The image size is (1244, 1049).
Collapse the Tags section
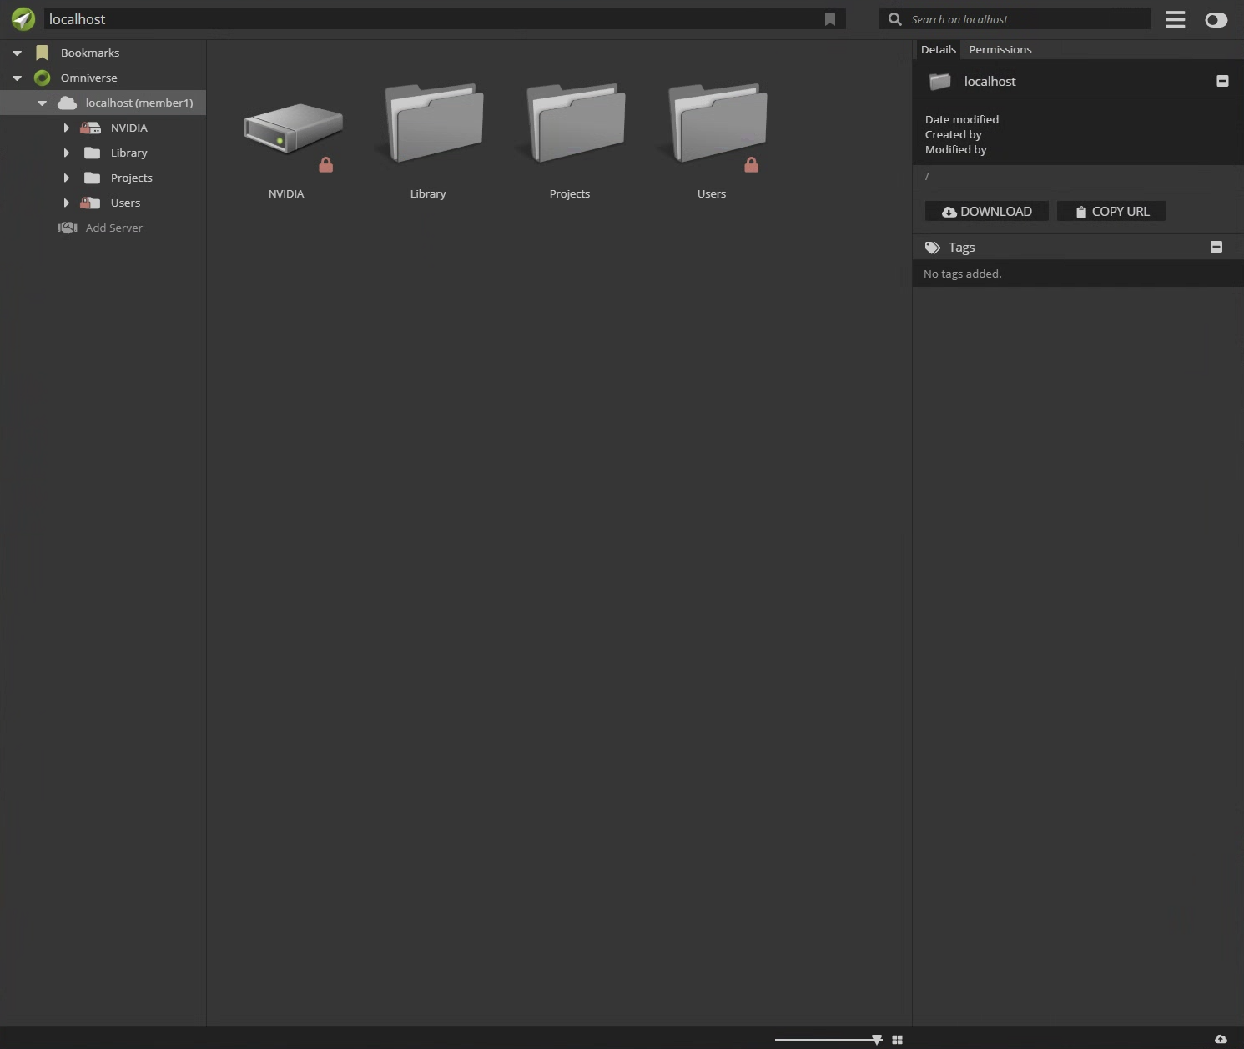pyautogui.click(x=1216, y=247)
